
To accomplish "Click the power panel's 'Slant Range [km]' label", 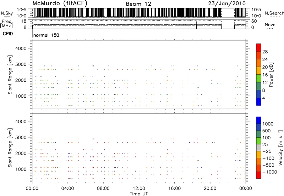I will 10,75.
